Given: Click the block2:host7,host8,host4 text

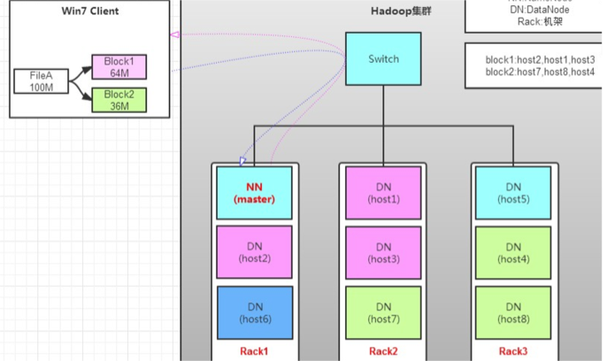Looking at the screenshot, I should point(540,72).
